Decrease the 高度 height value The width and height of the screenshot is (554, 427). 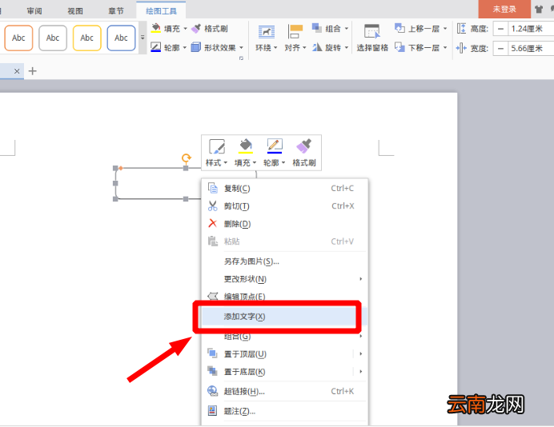tap(500, 29)
